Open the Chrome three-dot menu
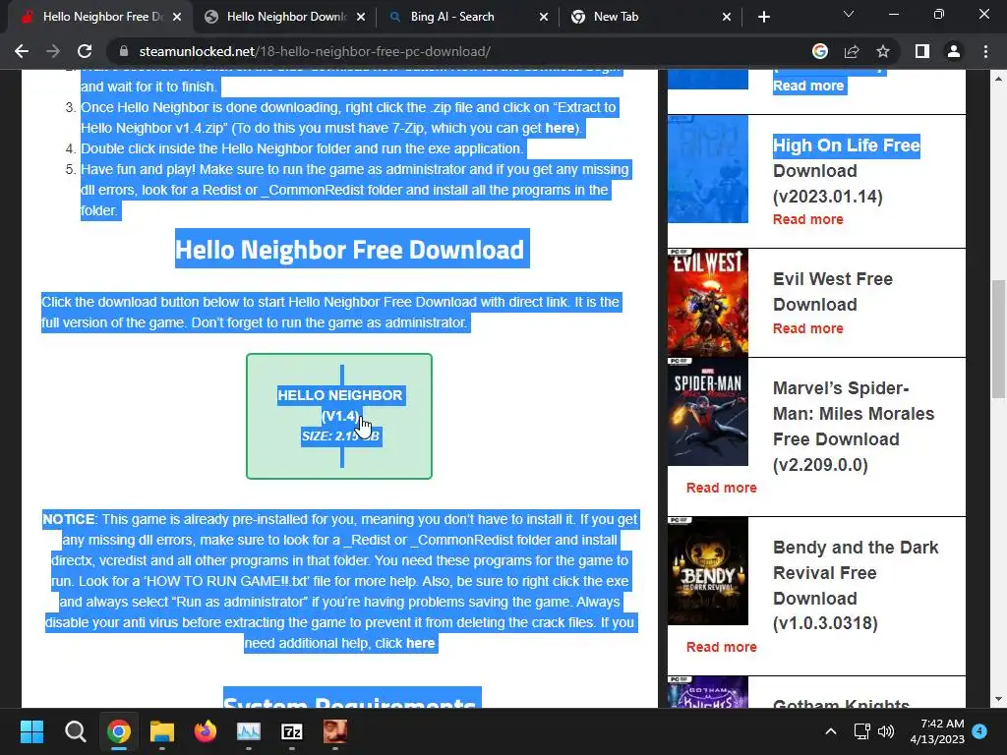Image resolution: width=1007 pixels, height=755 pixels. click(985, 51)
